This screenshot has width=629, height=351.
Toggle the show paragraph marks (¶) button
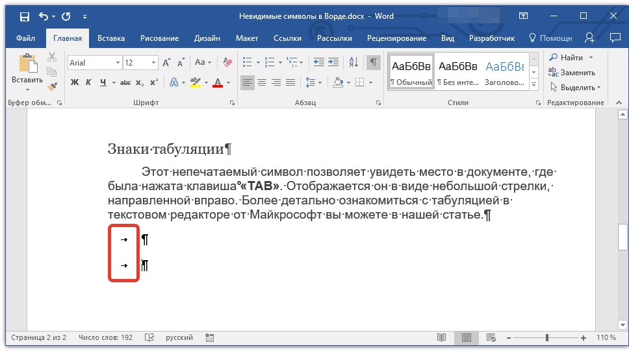pos(374,63)
